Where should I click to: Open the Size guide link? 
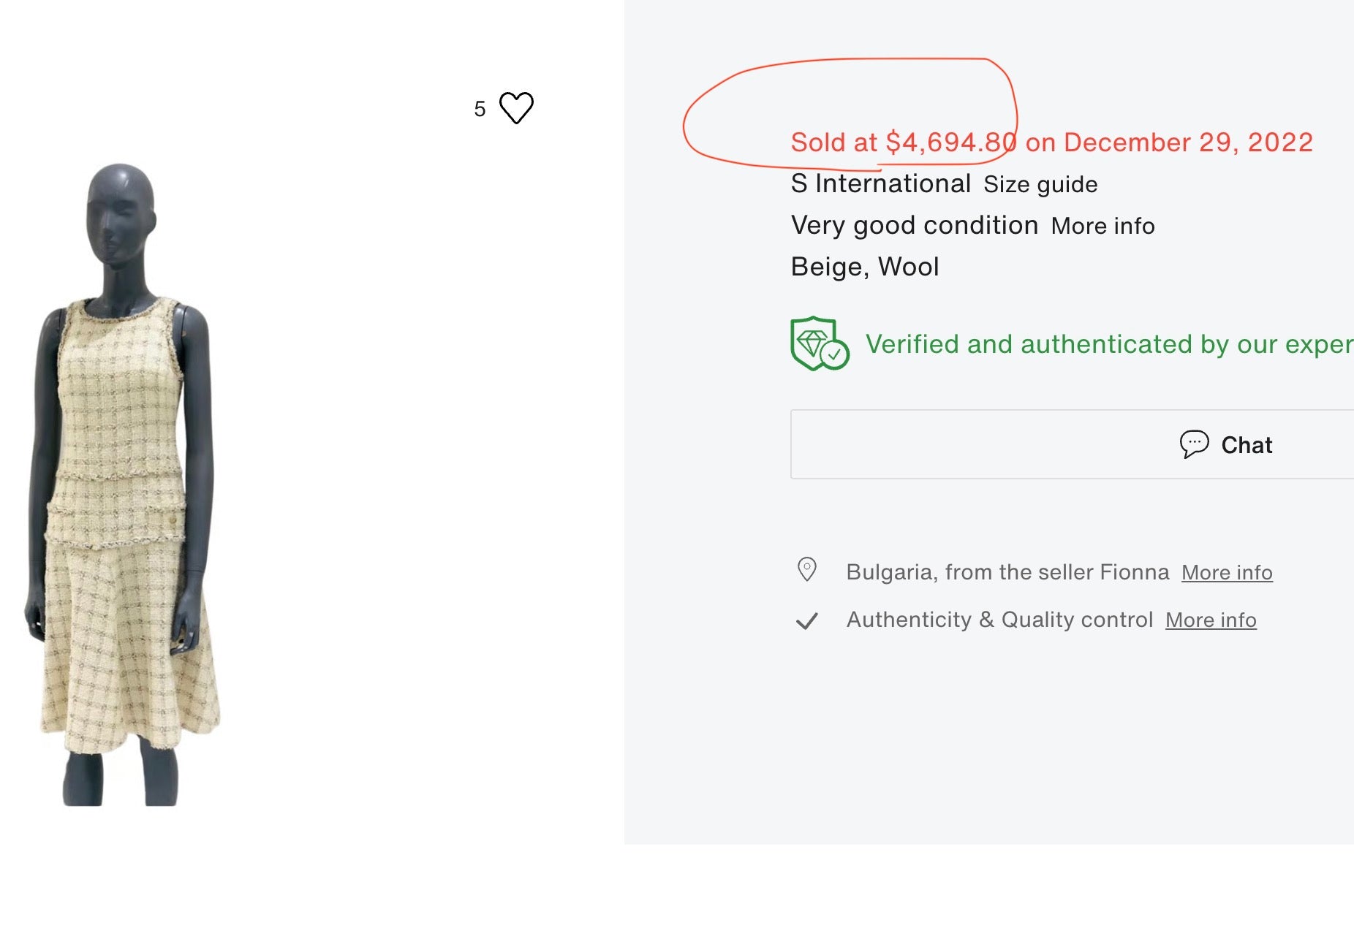tap(1040, 185)
